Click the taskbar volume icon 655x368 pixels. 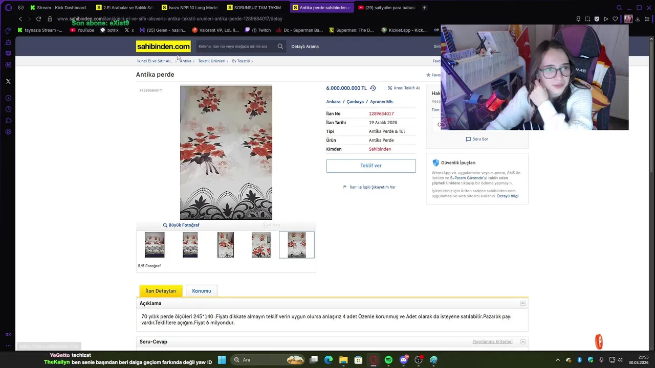620,360
